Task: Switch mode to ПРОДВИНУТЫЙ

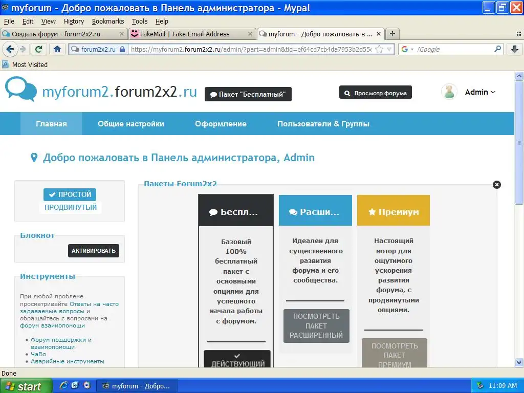Action: (71, 207)
